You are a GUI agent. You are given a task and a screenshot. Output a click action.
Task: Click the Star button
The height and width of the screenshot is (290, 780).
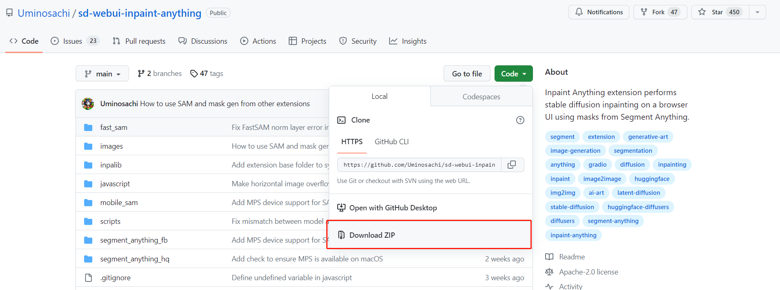[x=720, y=12]
